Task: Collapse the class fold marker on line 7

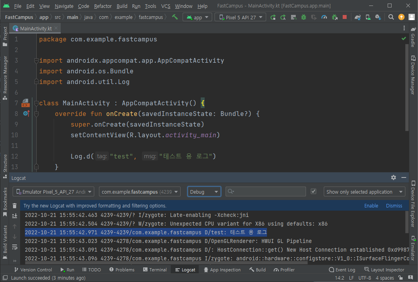Action: [36, 103]
